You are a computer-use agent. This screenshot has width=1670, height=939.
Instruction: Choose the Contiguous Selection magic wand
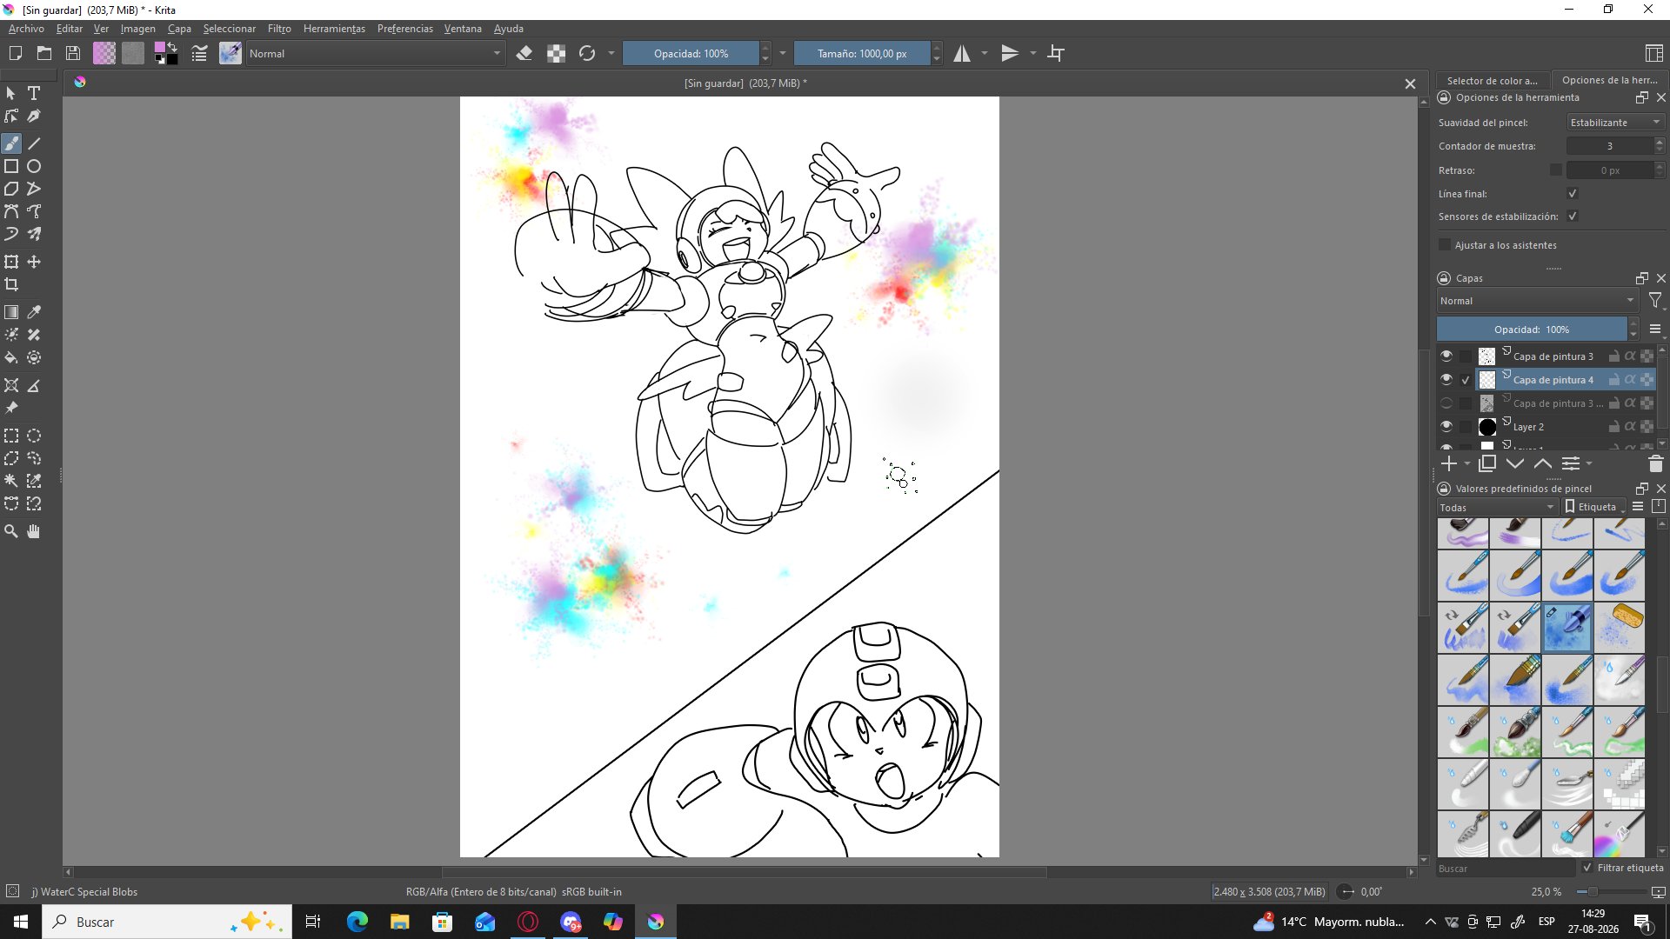11,481
